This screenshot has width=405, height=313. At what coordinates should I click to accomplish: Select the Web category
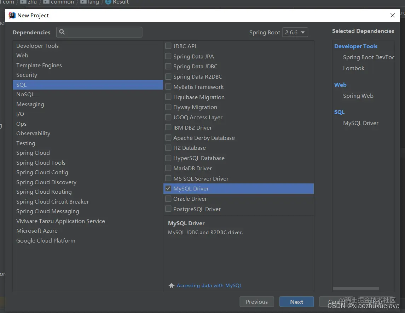click(88, 55)
